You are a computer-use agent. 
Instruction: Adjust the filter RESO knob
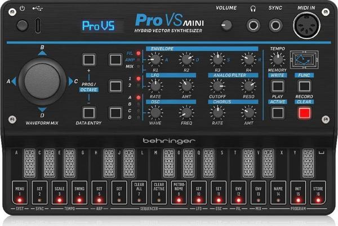pos(248,86)
